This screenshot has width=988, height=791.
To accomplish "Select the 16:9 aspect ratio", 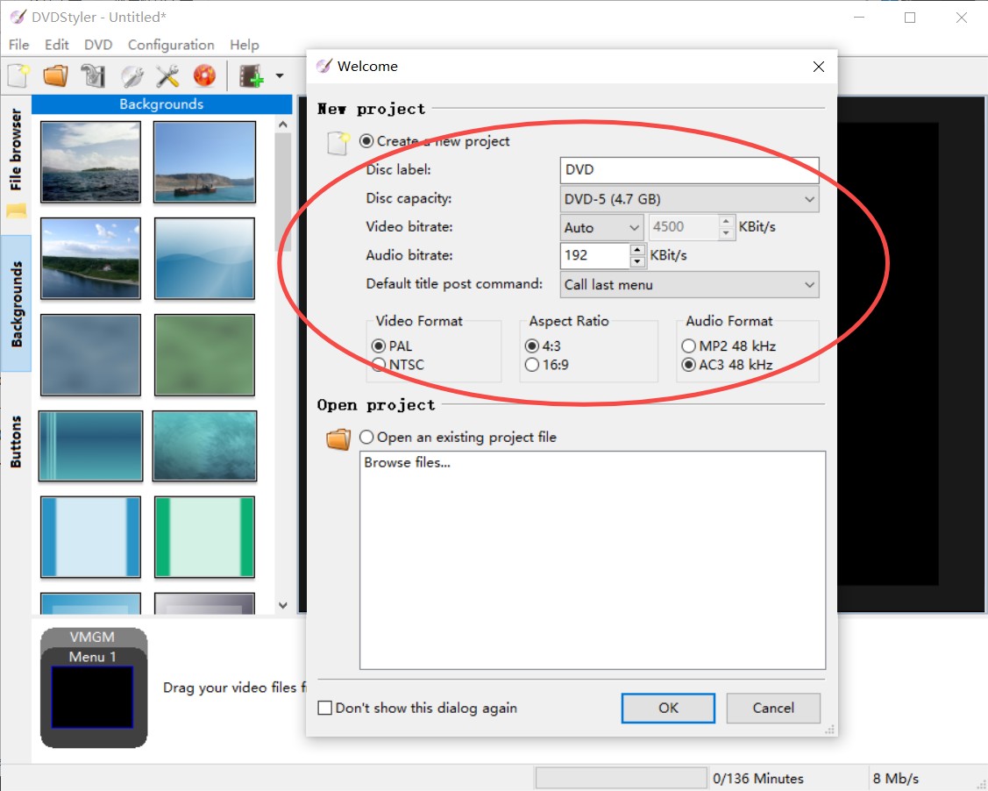I will point(532,364).
